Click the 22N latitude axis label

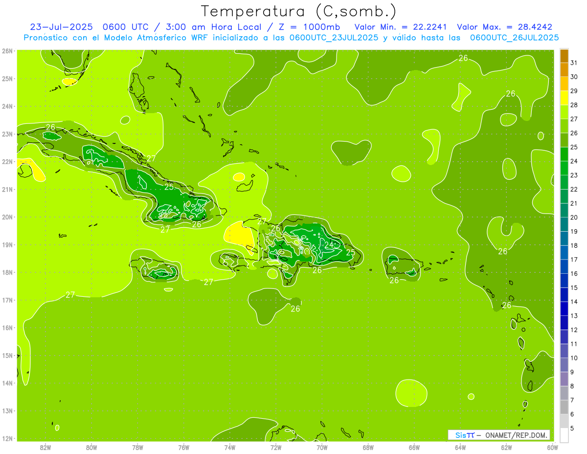tap(7, 162)
